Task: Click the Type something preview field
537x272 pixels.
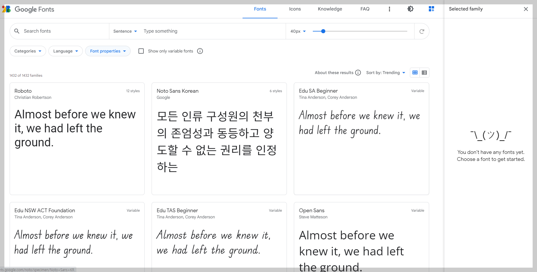Action: pos(213,31)
